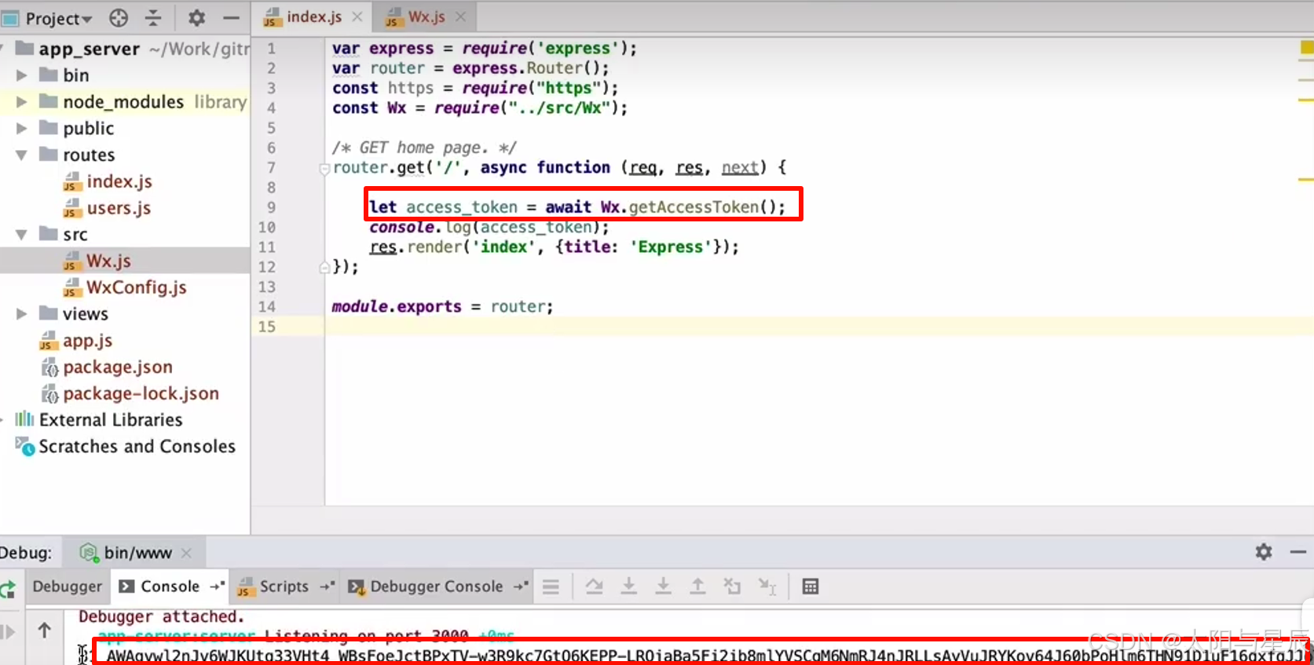Expand the bin folder
This screenshot has width=1314, height=665.
click(21, 75)
